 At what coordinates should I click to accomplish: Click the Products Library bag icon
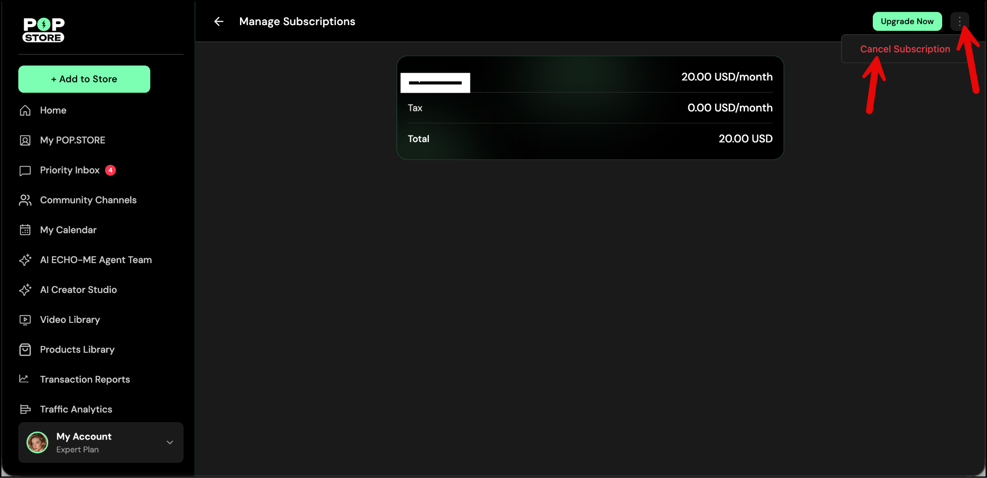tap(25, 349)
